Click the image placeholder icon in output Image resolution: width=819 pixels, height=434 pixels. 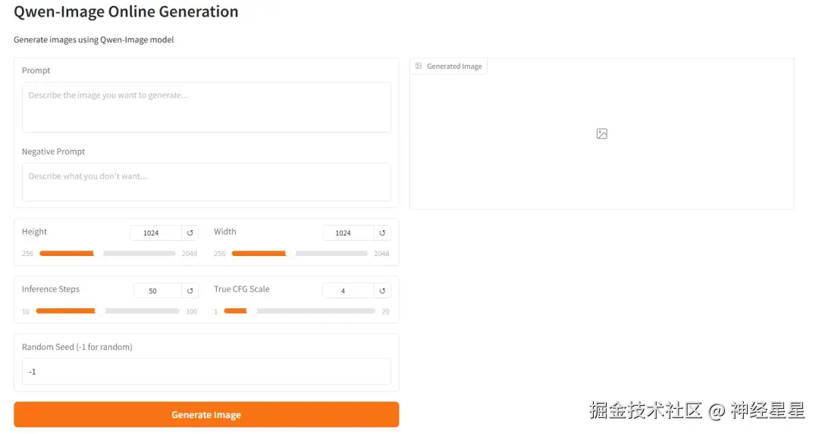click(x=601, y=134)
